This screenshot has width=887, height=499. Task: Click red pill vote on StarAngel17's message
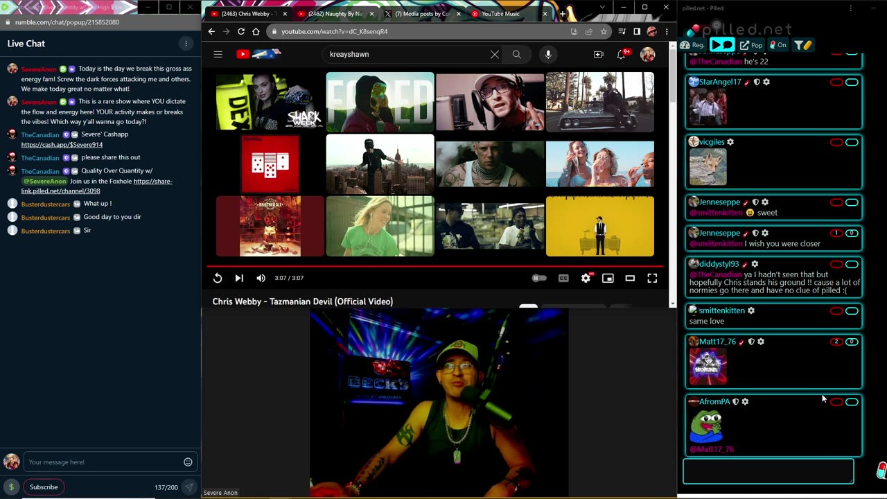[x=836, y=82]
